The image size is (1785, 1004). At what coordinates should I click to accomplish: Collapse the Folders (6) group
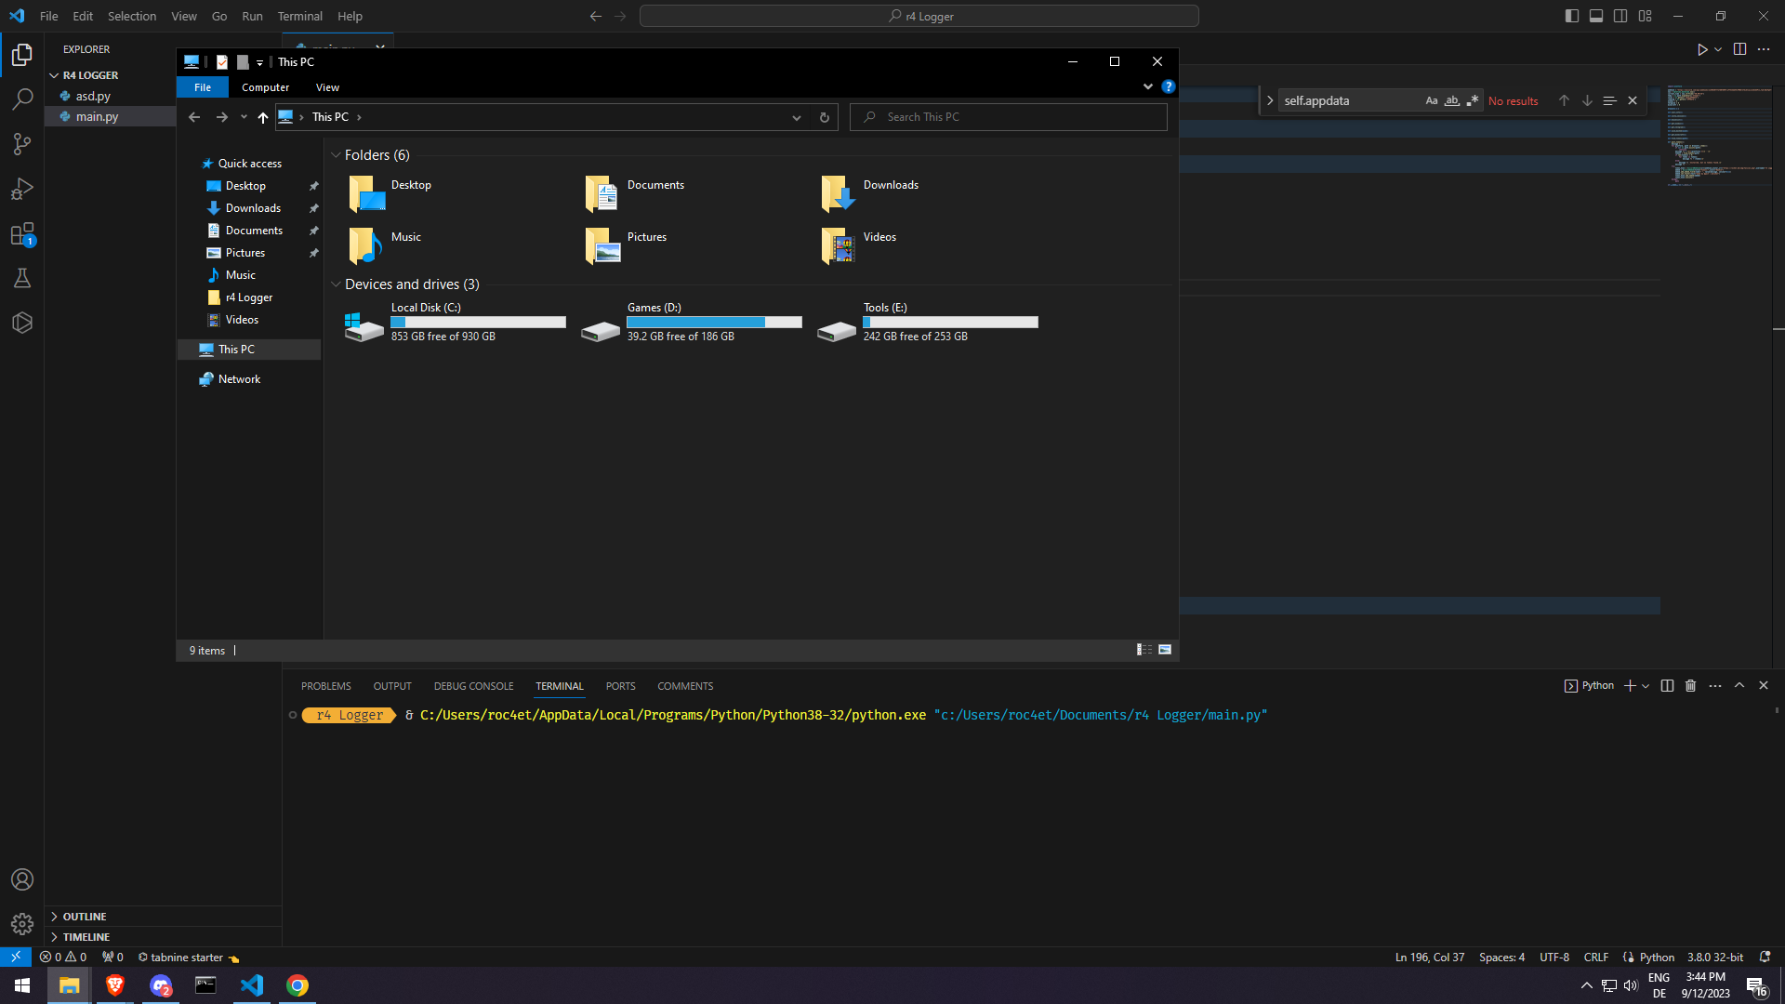pyautogui.click(x=336, y=155)
